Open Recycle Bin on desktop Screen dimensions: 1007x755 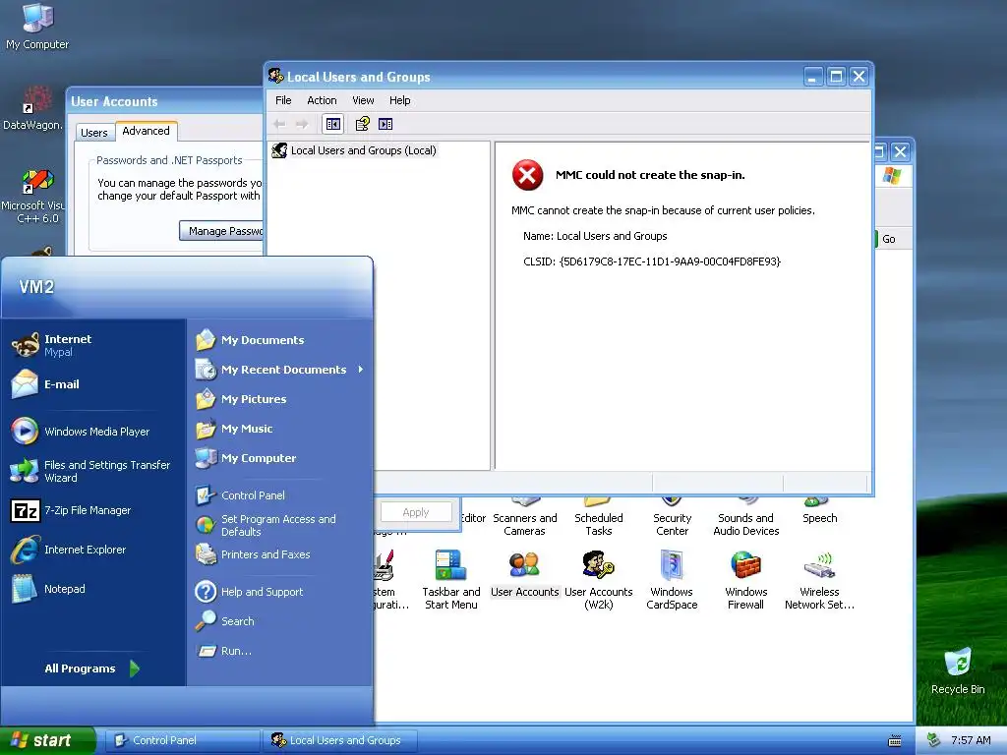pos(958,671)
